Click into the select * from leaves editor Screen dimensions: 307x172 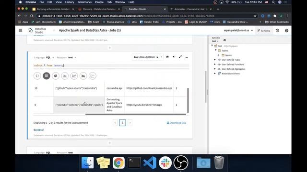(111, 65)
